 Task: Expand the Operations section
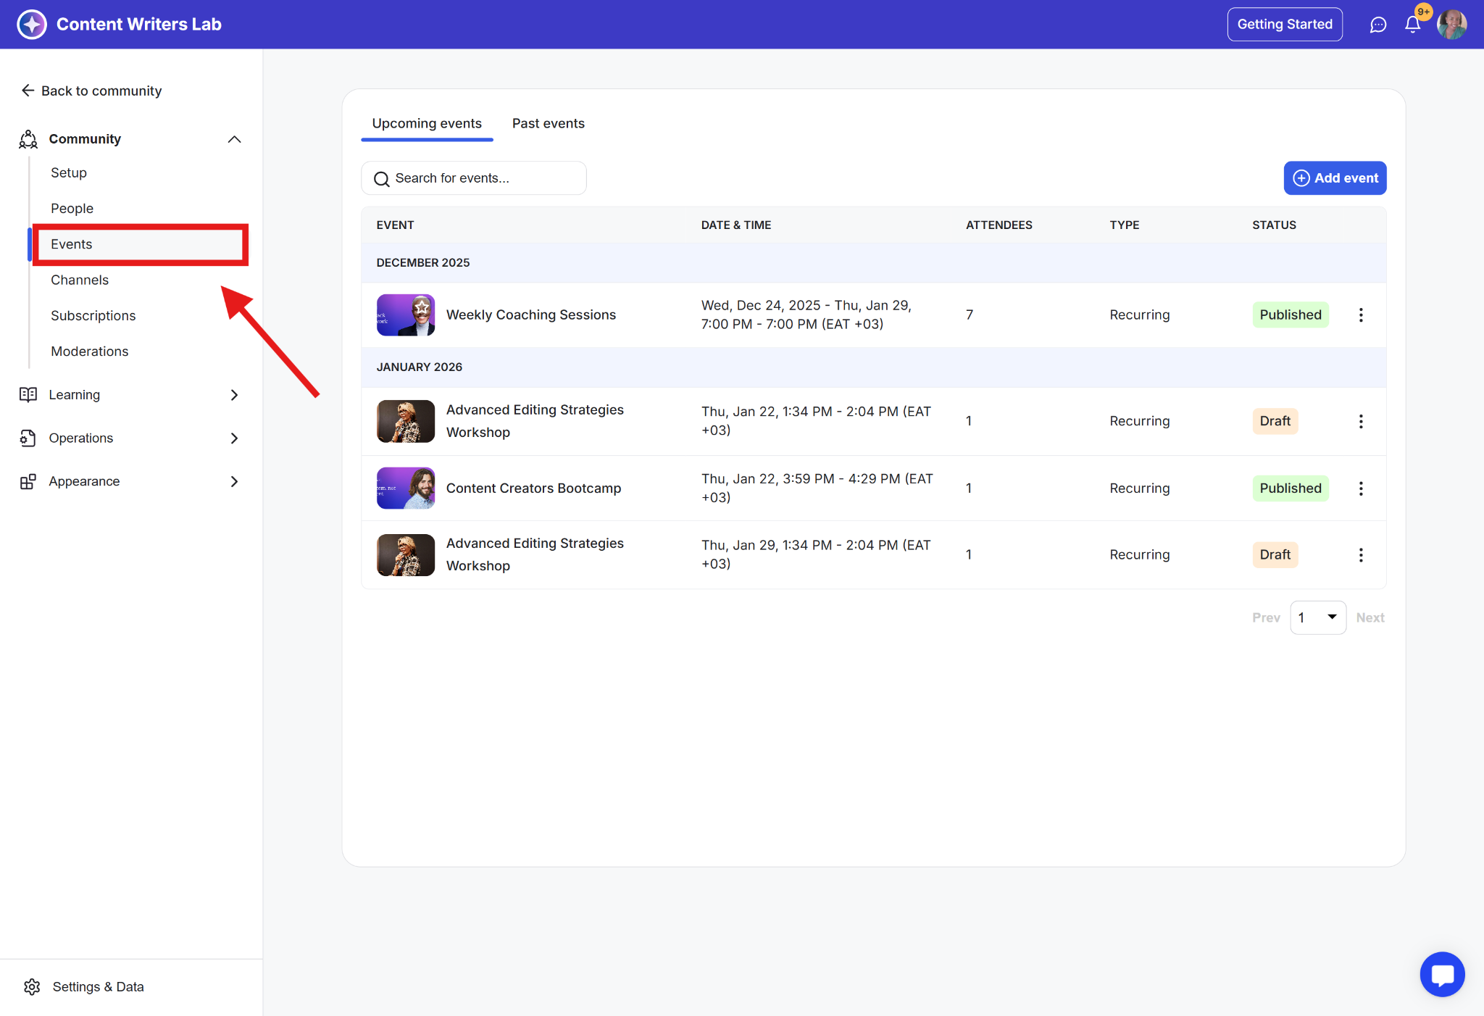point(234,438)
